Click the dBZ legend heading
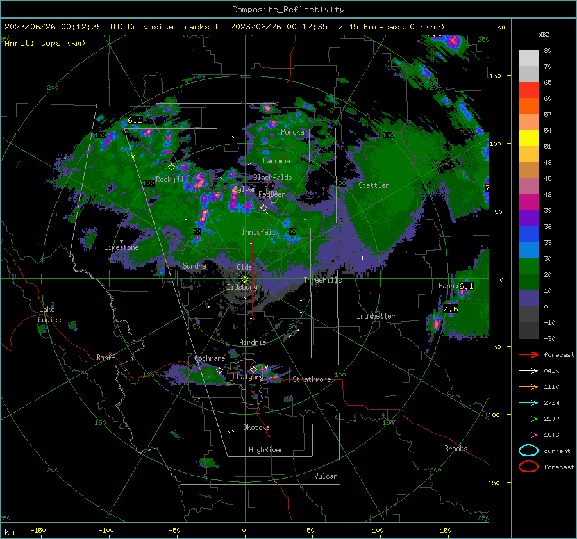Screen dimensions: 577x539 click(544, 35)
